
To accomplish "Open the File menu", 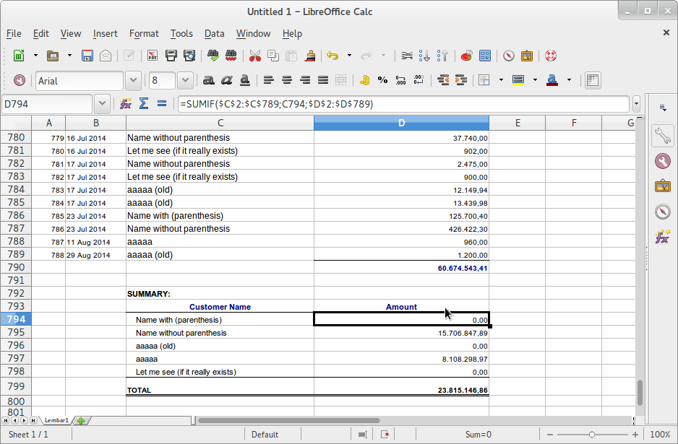I will [14, 33].
